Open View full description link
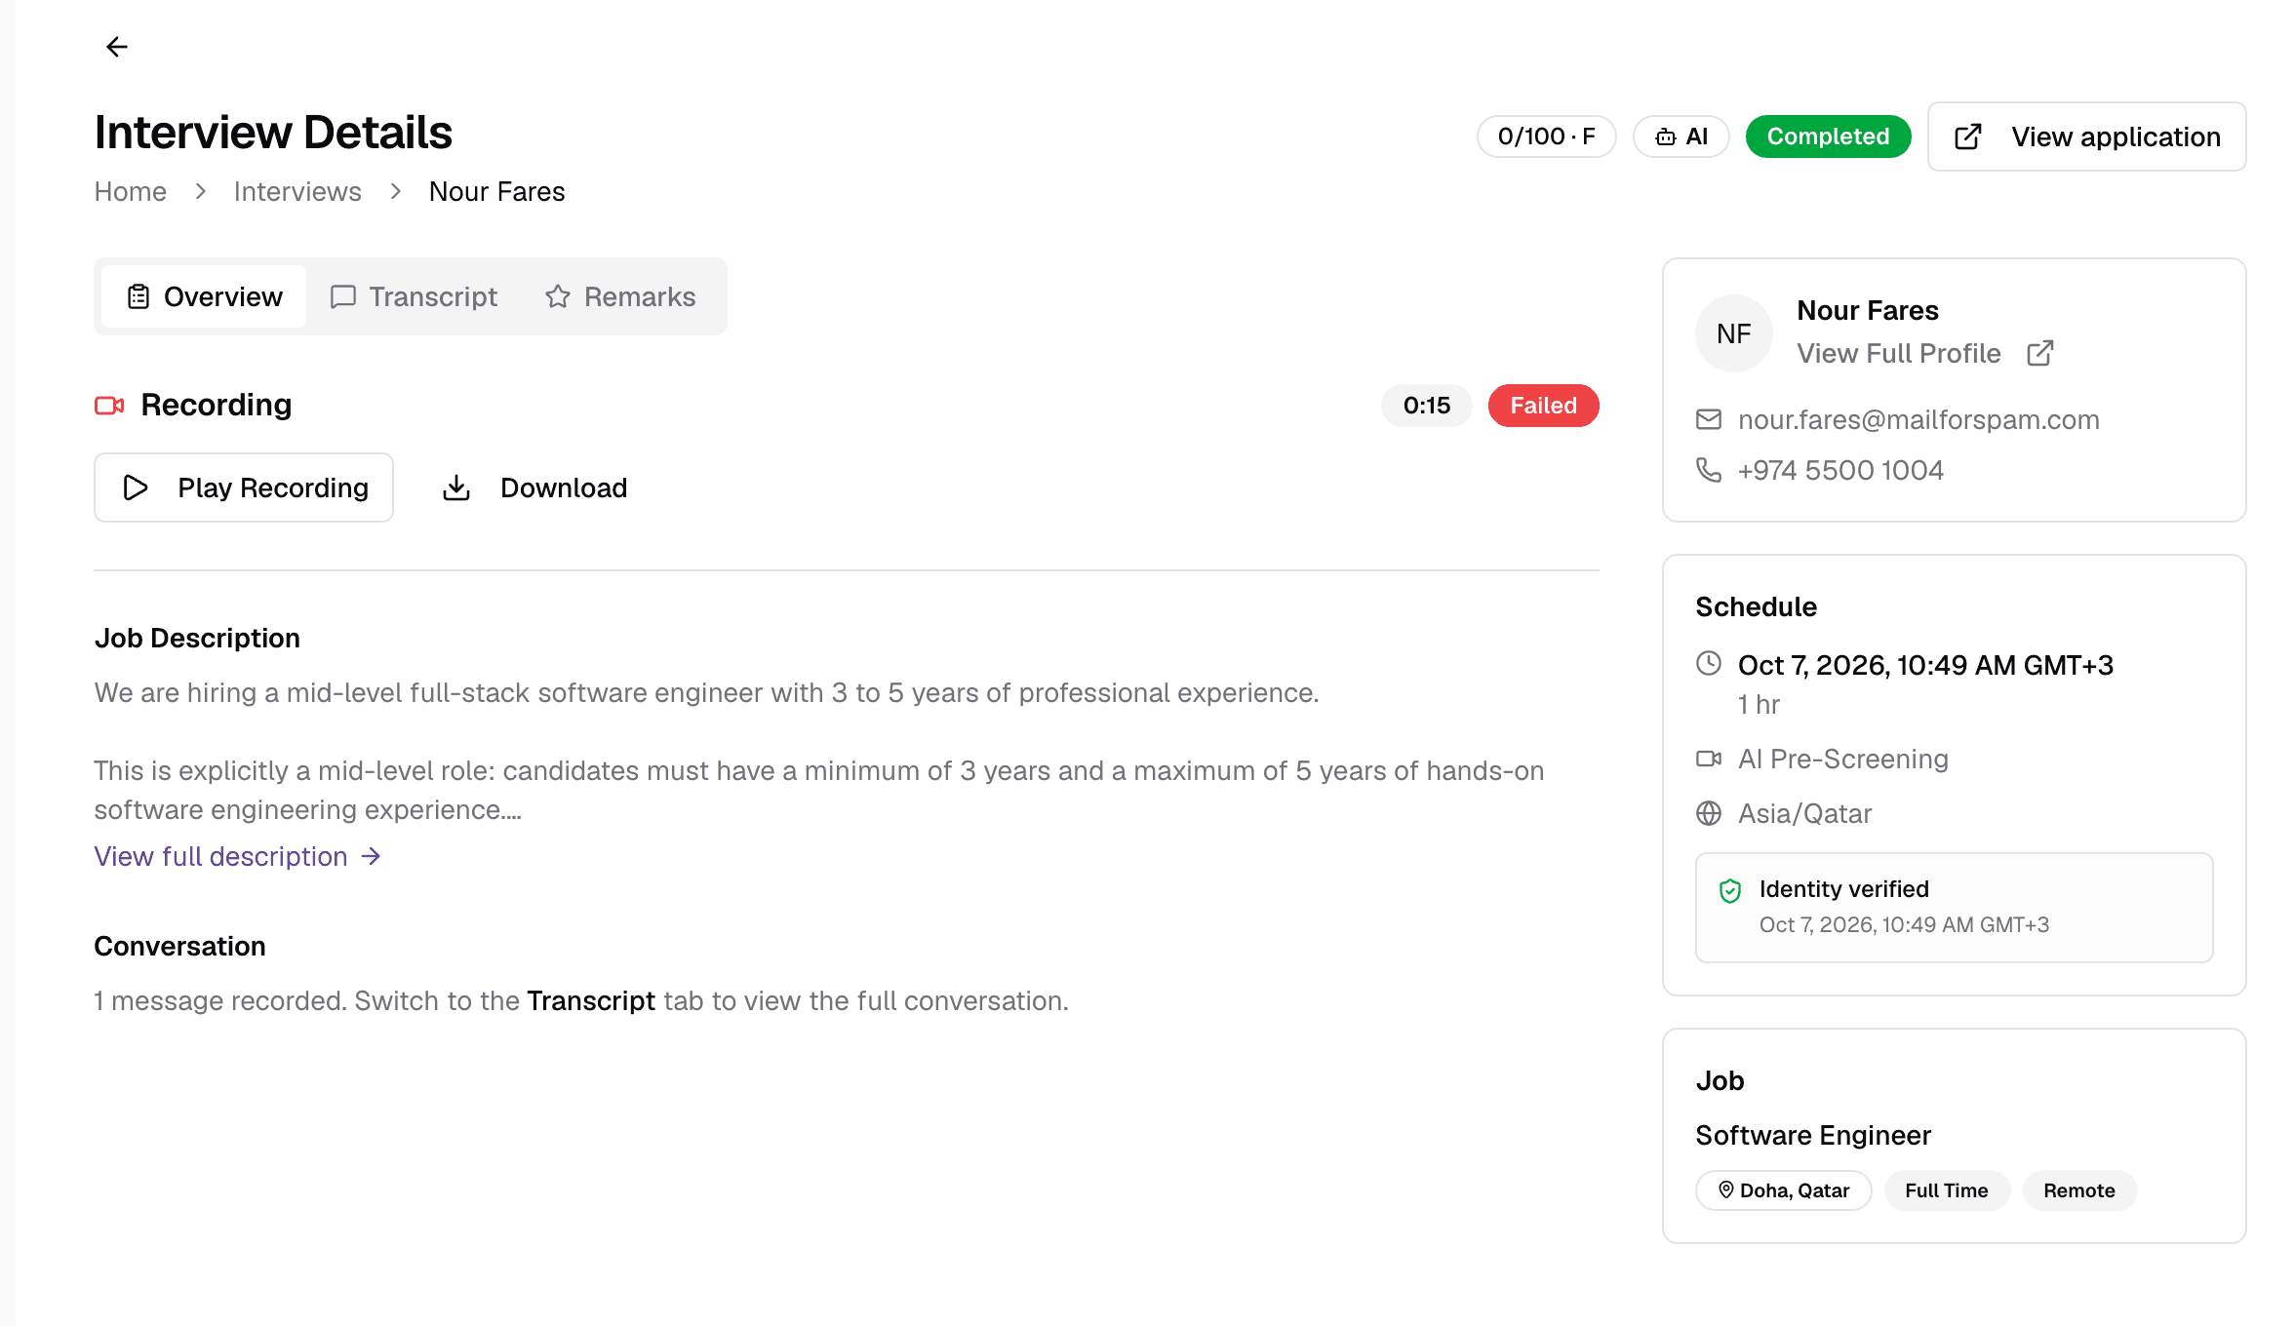The width and height of the screenshot is (2294, 1326). (238, 856)
